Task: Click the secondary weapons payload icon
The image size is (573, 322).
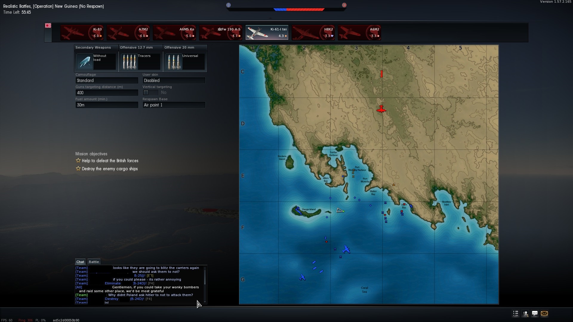Action: [x=85, y=61]
